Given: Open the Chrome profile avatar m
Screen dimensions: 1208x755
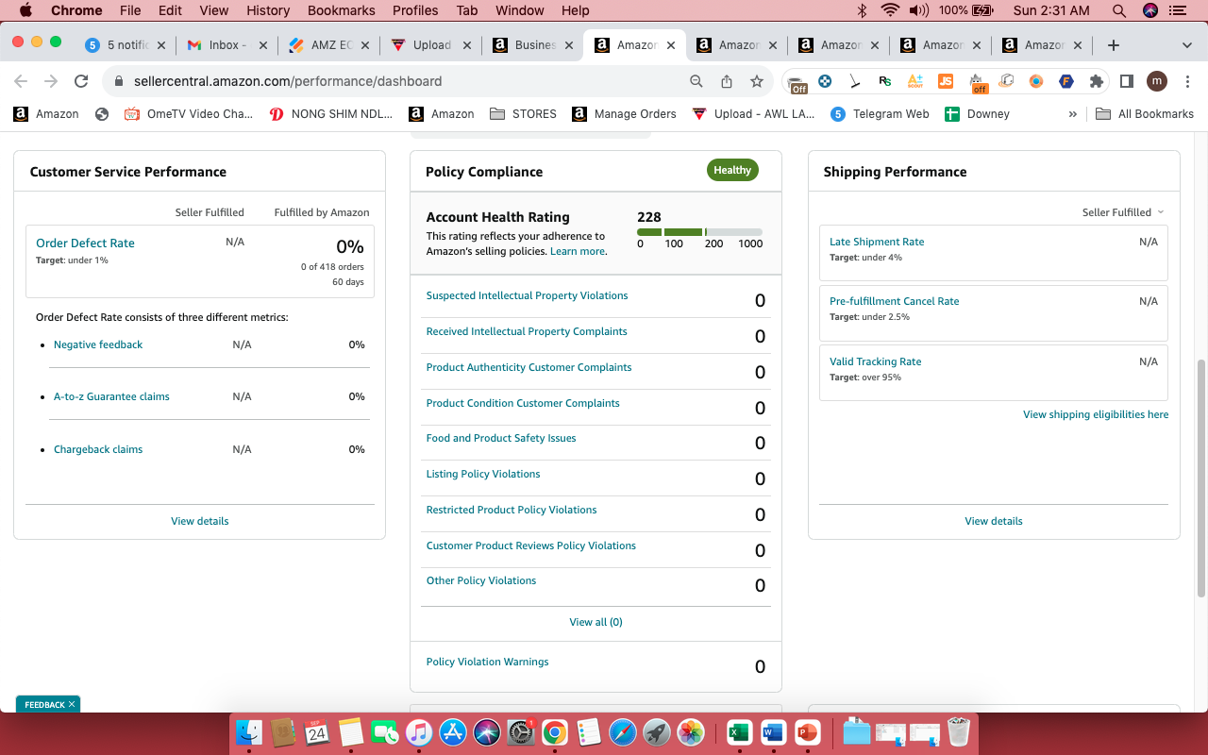Looking at the screenshot, I should point(1157,81).
